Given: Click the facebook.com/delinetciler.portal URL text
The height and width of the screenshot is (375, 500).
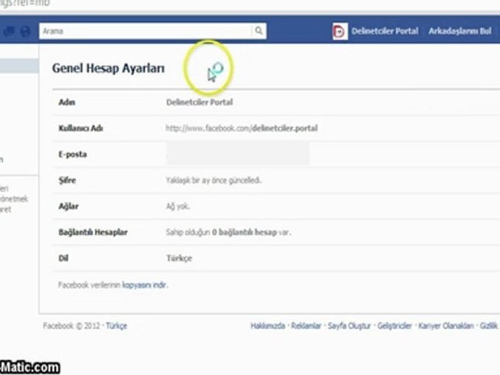Looking at the screenshot, I should point(242,128).
